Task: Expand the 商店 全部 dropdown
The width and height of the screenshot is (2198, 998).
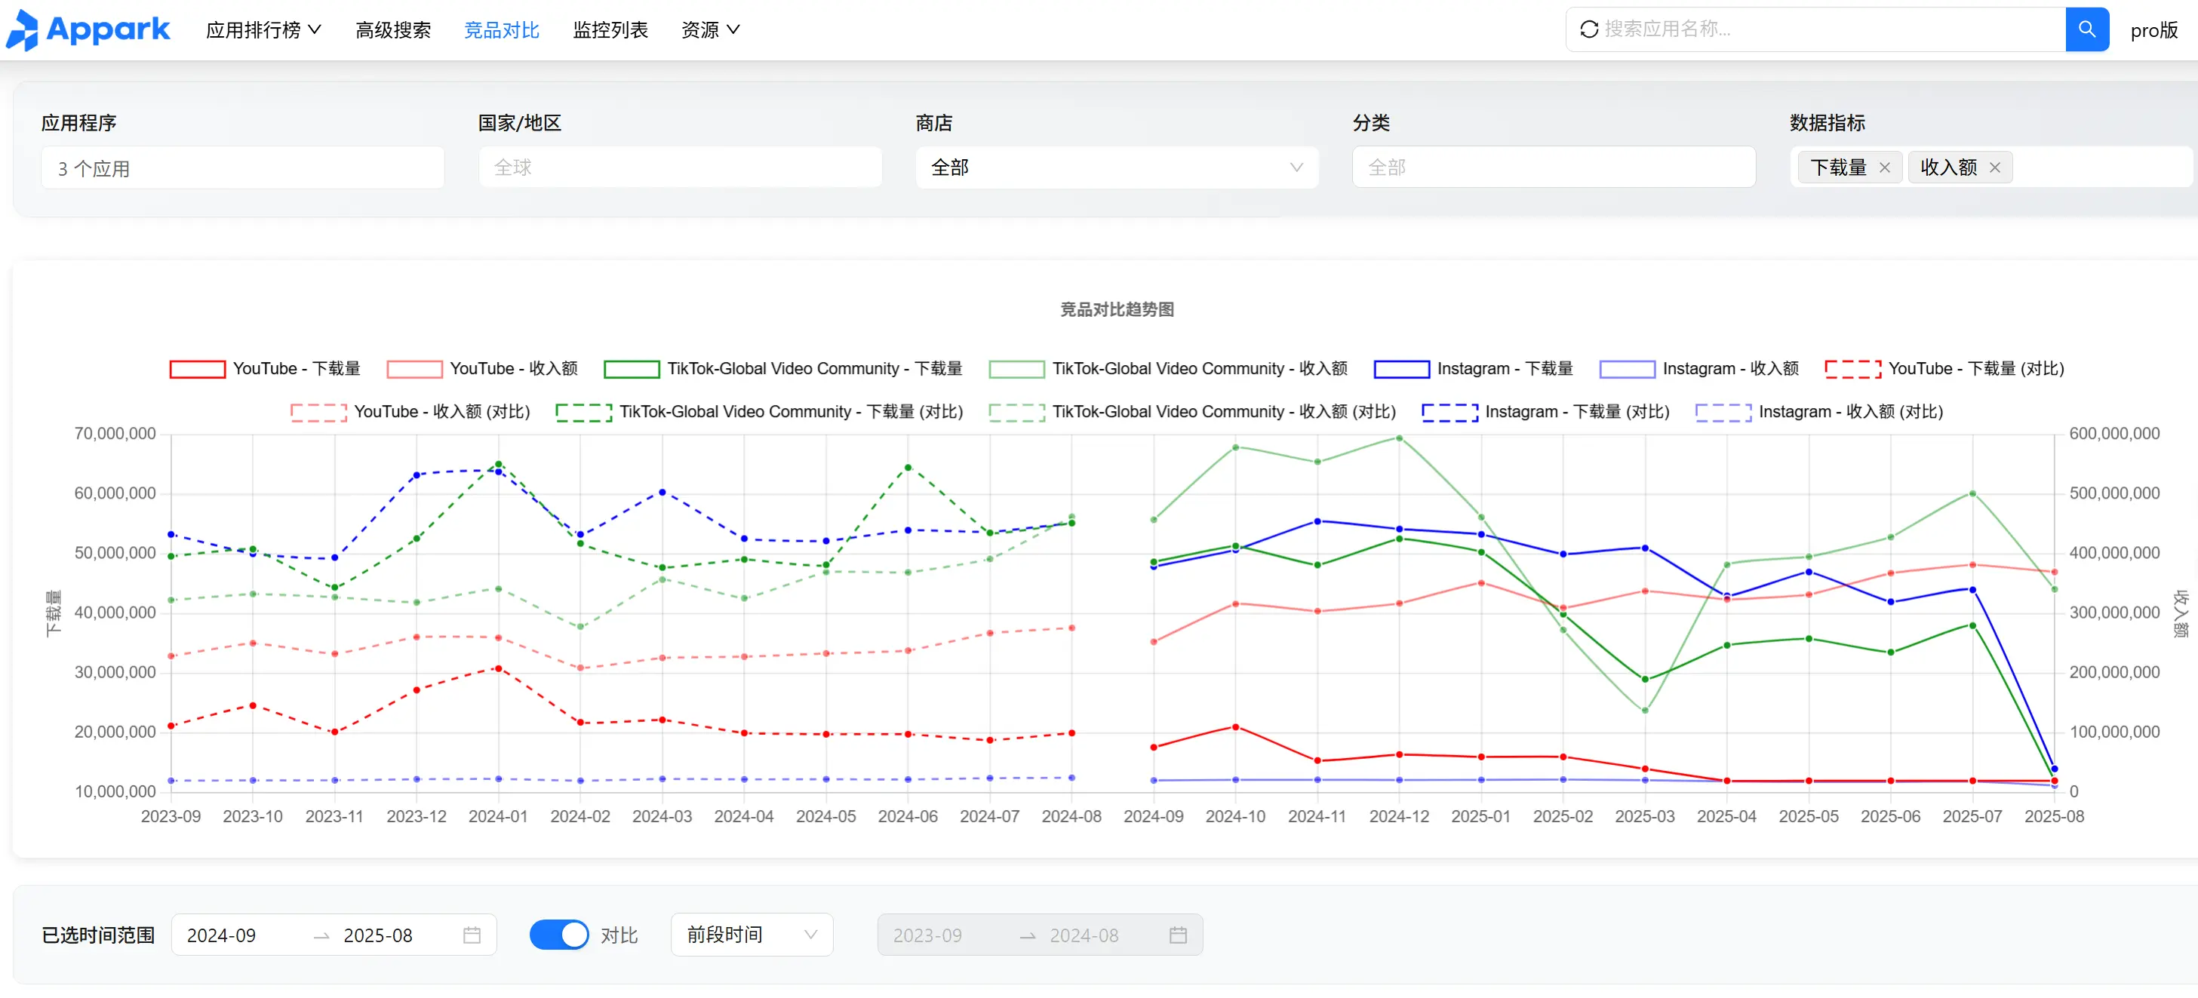Action: (1116, 168)
